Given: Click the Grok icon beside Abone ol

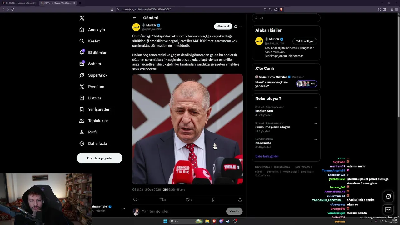Looking at the screenshot, I should tap(236, 27).
